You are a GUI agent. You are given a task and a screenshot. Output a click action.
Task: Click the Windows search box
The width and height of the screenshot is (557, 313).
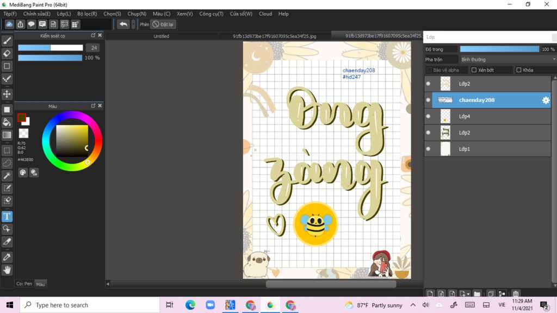90,305
